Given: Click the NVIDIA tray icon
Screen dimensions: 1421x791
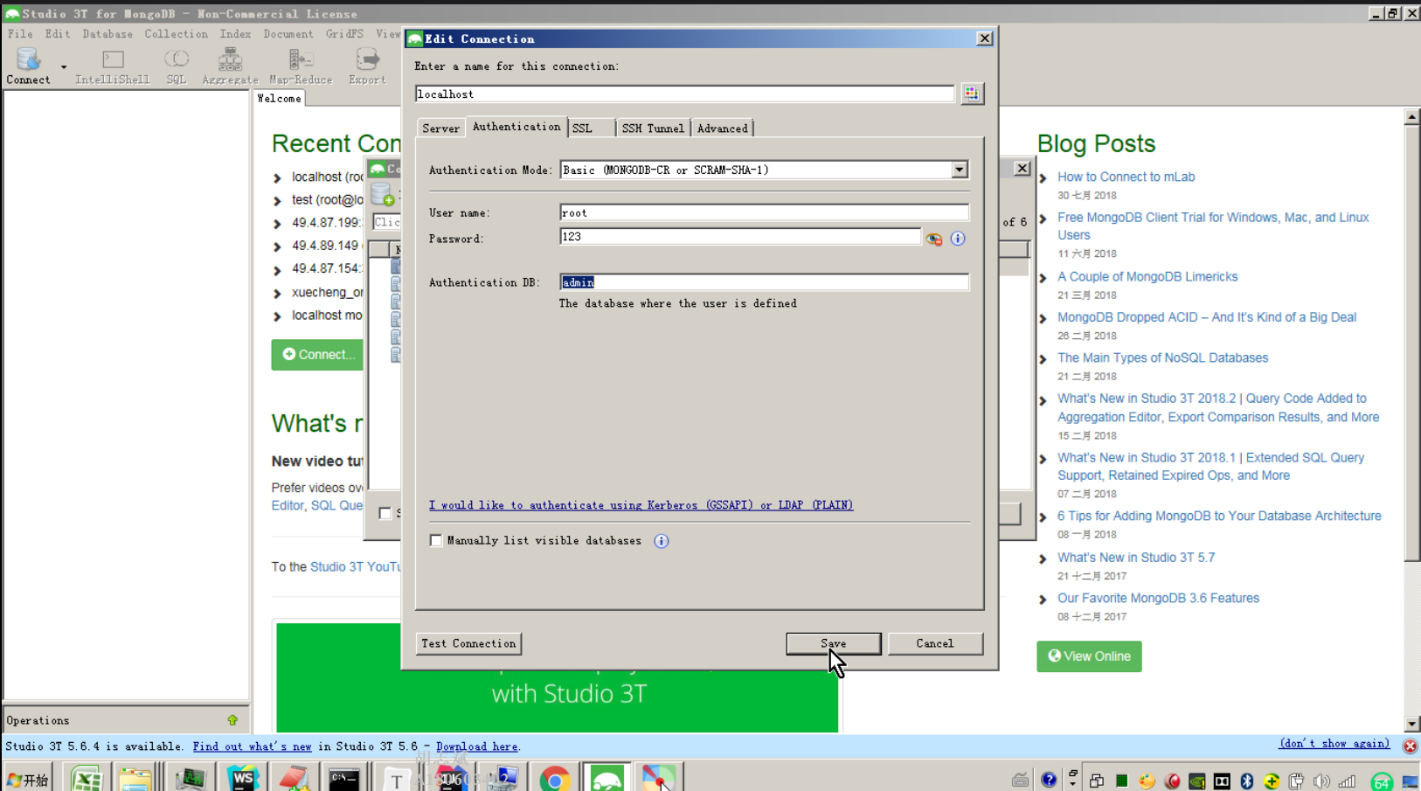Looking at the screenshot, I should pos(1197,781).
